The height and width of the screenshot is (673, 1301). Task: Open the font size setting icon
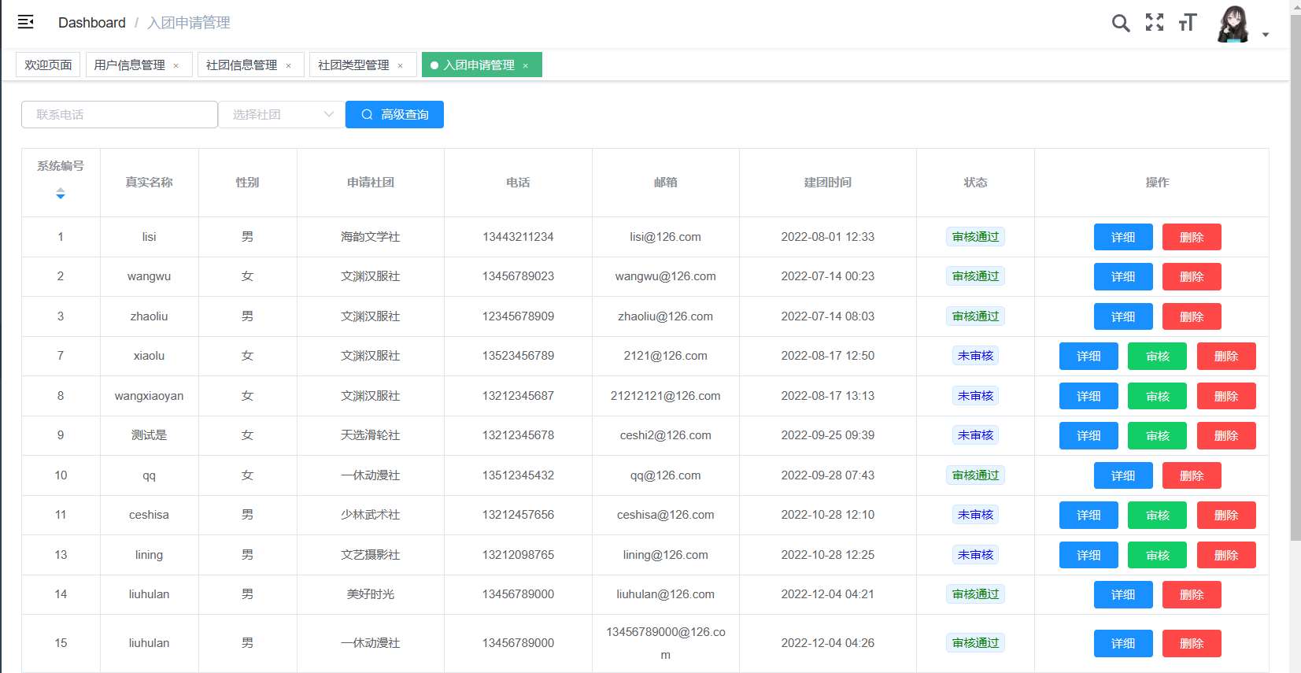coord(1188,23)
